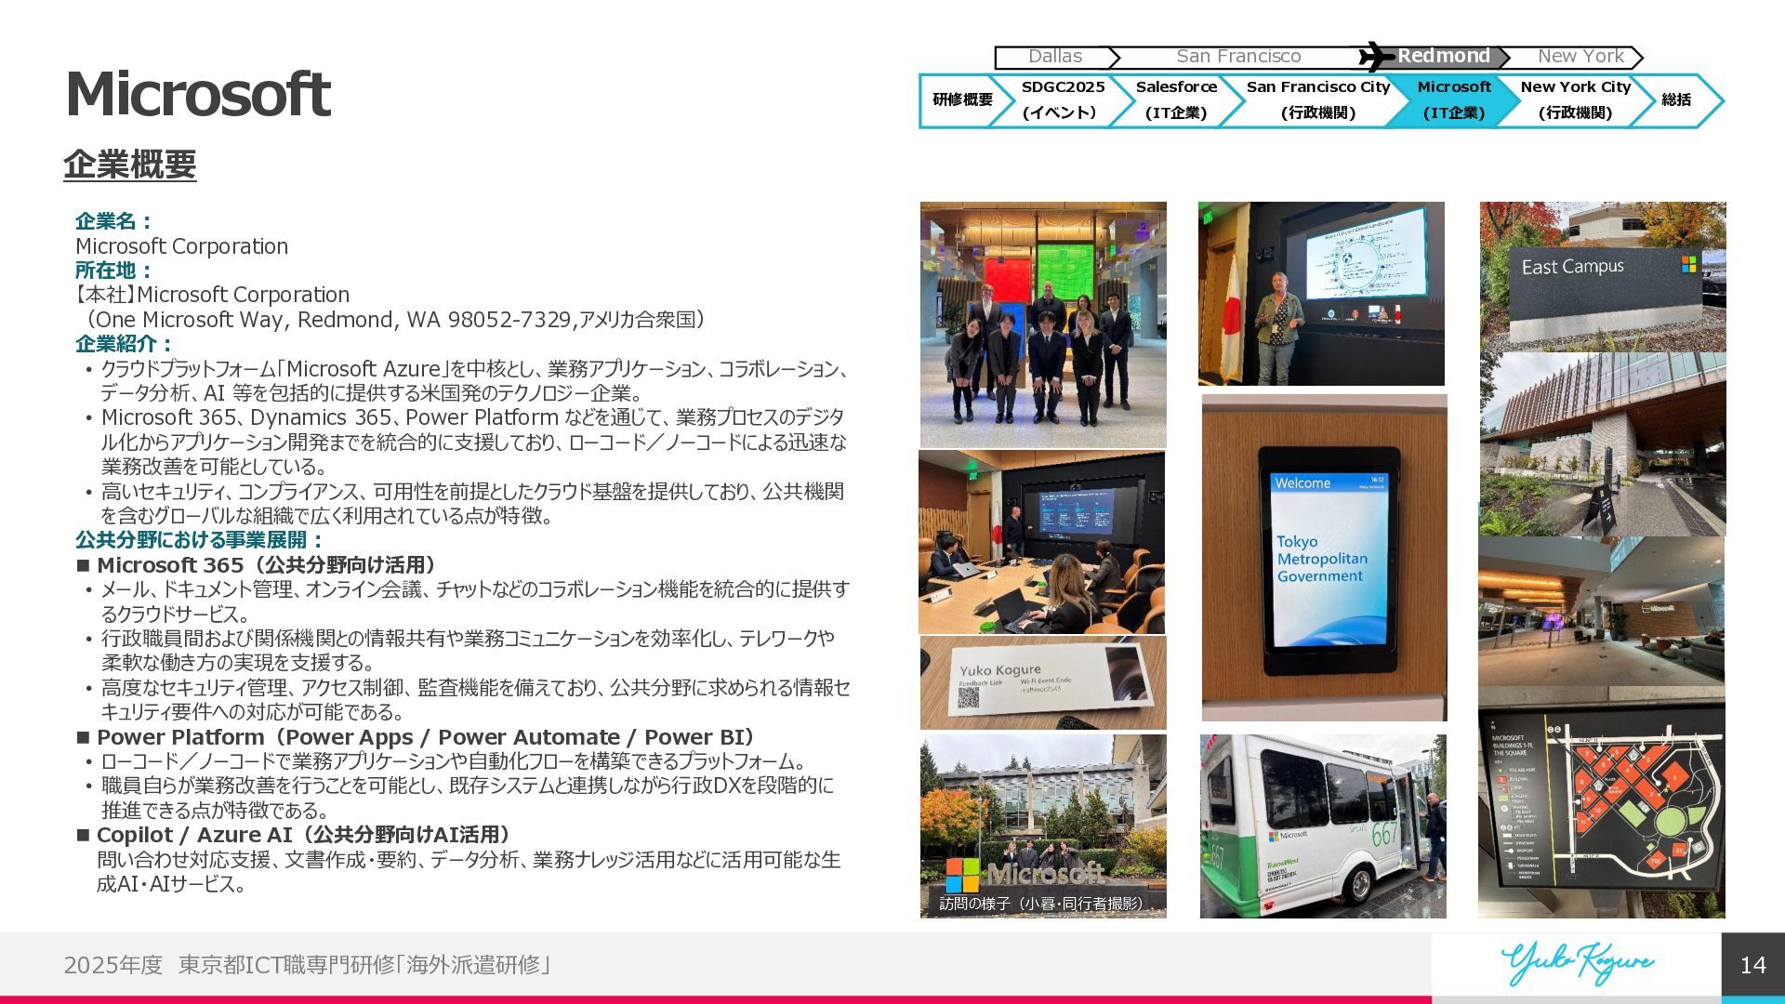Click the Microsoft logo on East Campus sign
Image resolution: width=1785 pixels, height=1004 pixels.
coord(1688,265)
